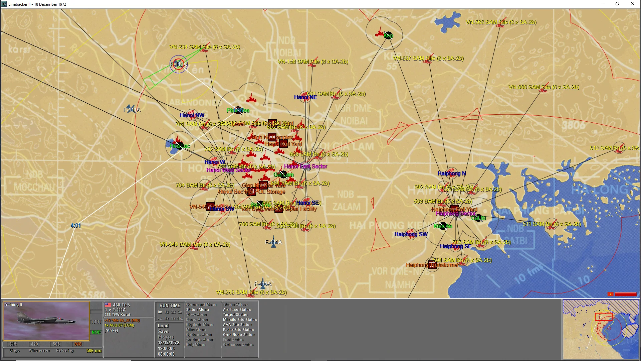Viewport: 641px width, 361px height.
Task: Click the US flag beside 430 TFS
Action: (x=108, y=305)
